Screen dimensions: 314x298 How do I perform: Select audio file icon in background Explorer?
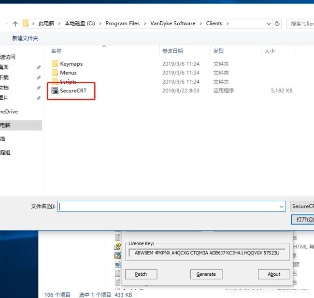tap(117, 264)
